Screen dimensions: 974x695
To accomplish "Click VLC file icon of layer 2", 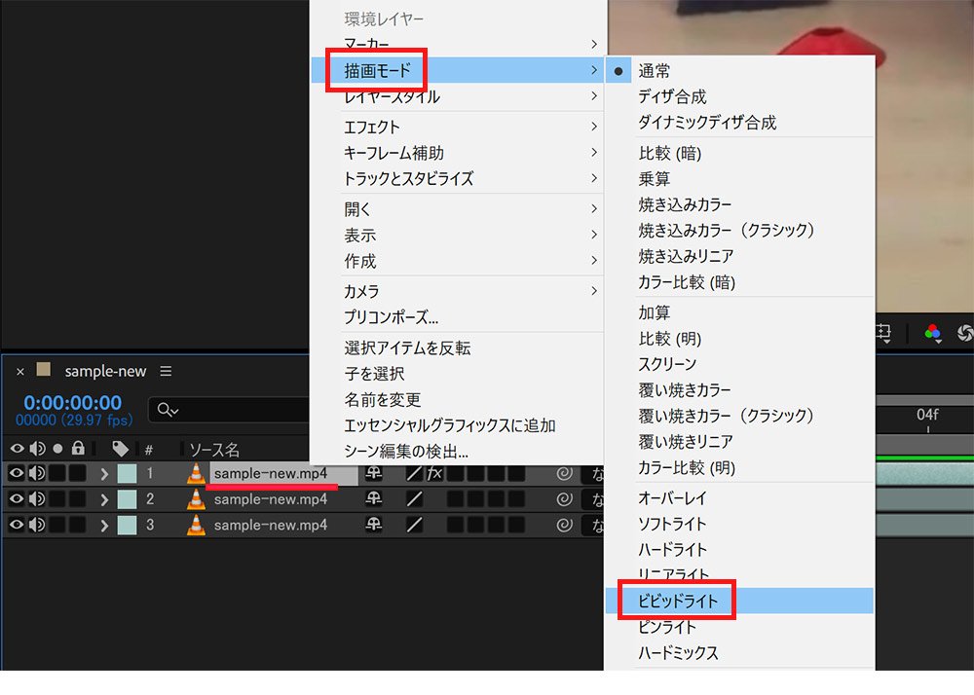I will [x=196, y=499].
